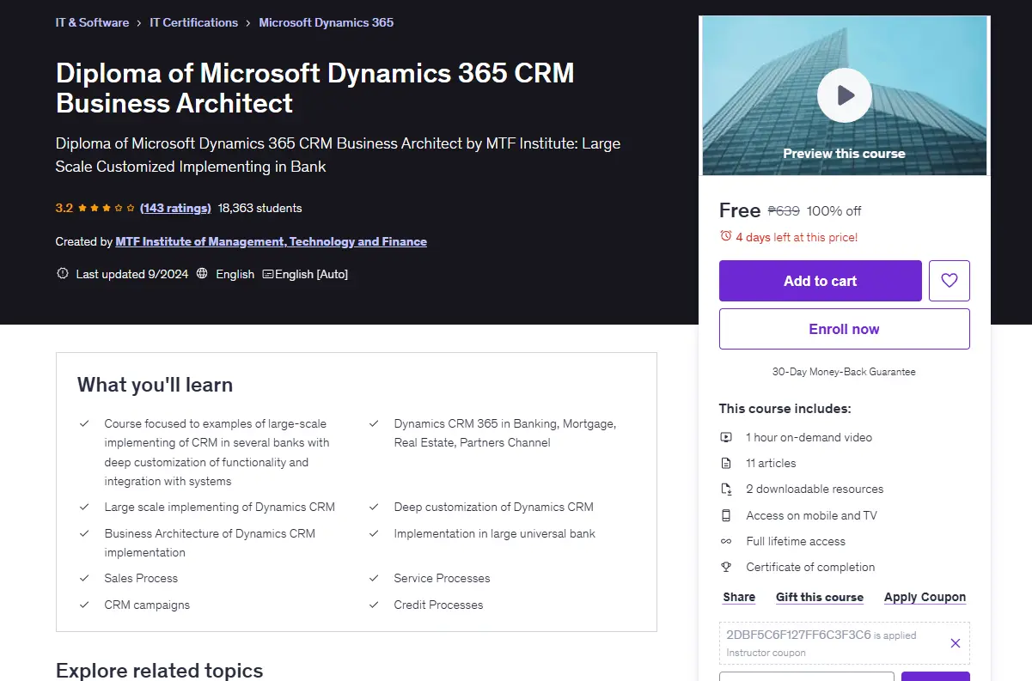Click Implementation in large universal bank item
Viewport: 1032px width, 681px height.
coord(495,533)
